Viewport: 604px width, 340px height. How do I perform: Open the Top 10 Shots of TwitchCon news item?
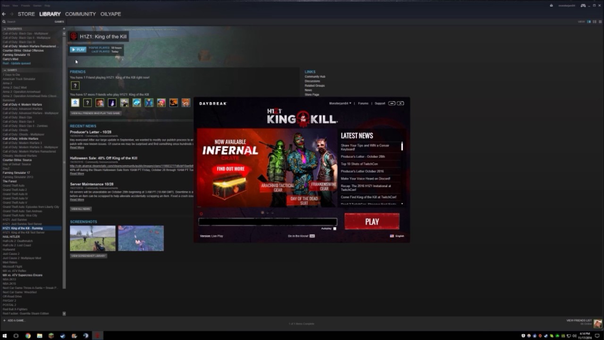point(359,164)
